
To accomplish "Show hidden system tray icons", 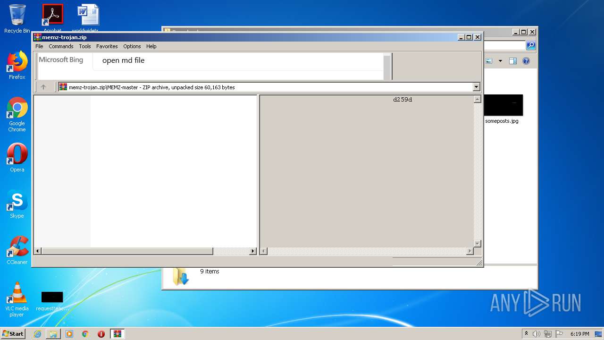I will pos(526,334).
